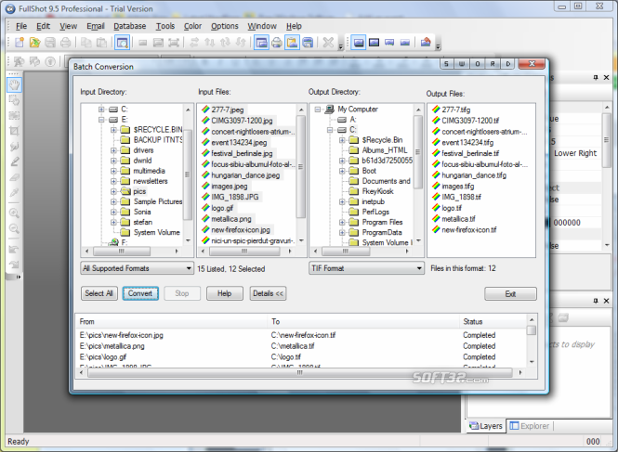This screenshot has width=618, height=452.
Task: Click the Details << button
Action: pos(268,293)
